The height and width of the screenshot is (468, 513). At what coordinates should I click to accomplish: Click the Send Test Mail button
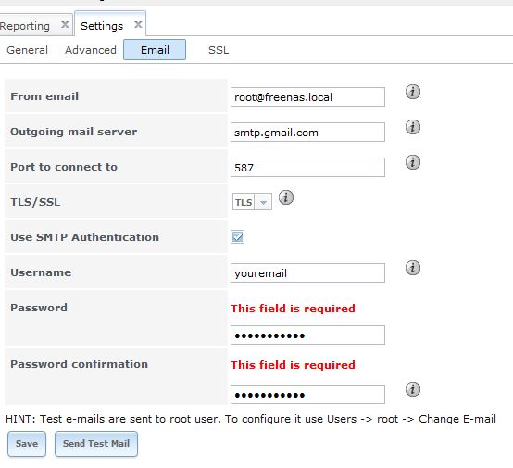coord(96,444)
